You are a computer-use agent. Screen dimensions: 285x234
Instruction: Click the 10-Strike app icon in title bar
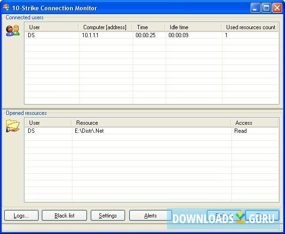(7, 8)
